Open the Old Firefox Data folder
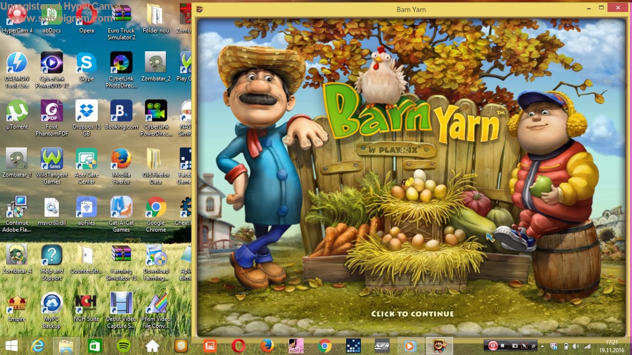The width and height of the screenshot is (632, 355). (x=156, y=166)
